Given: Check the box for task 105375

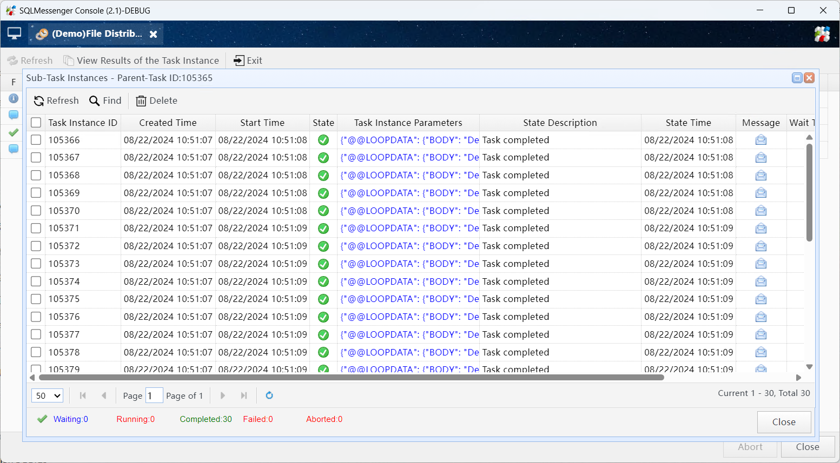Looking at the screenshot, I should (36, 299).
